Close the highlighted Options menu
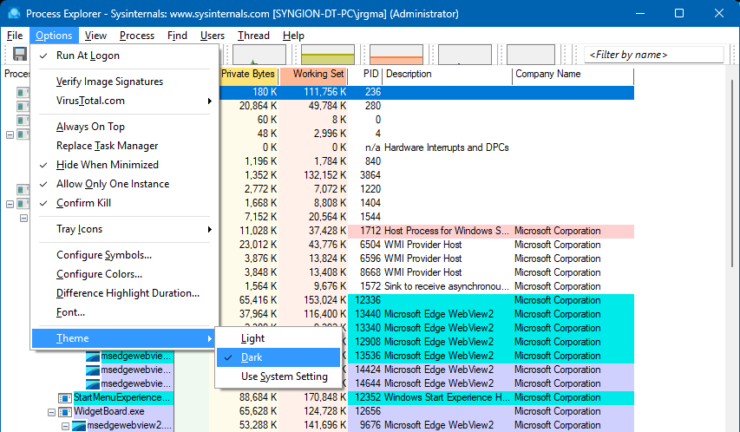The height and width of the screenshot is (432, 740). tap(54, 36)
